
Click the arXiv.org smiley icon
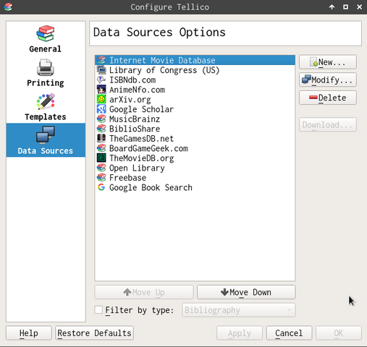[101, 99]
